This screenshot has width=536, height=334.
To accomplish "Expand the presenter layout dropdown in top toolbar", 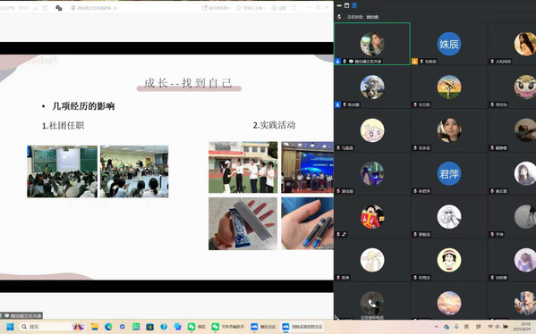I will click(x=217, y=8).
